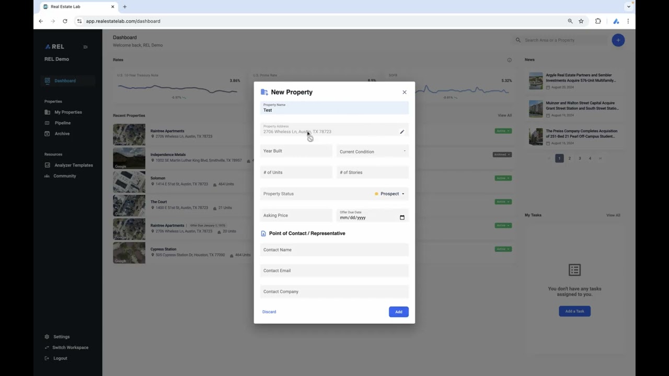Open the Pipeline page
The width and height of the screenshot is (669, 376).
coord(62,123)
